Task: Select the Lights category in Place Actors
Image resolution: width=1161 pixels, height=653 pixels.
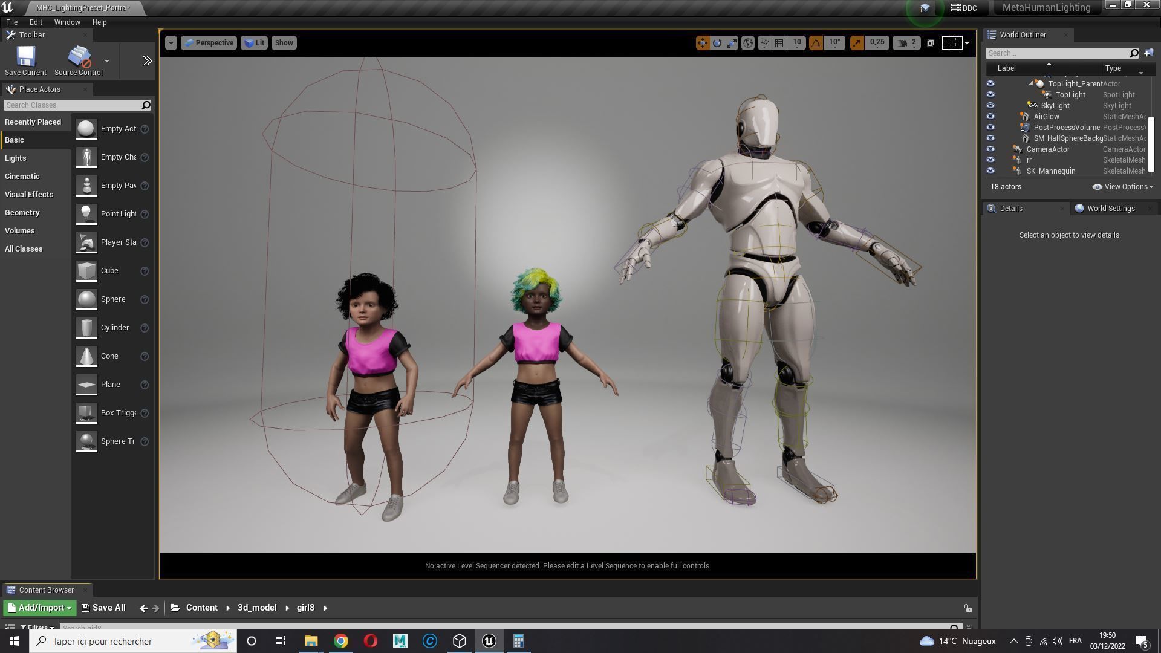Action: pos(16,158)
